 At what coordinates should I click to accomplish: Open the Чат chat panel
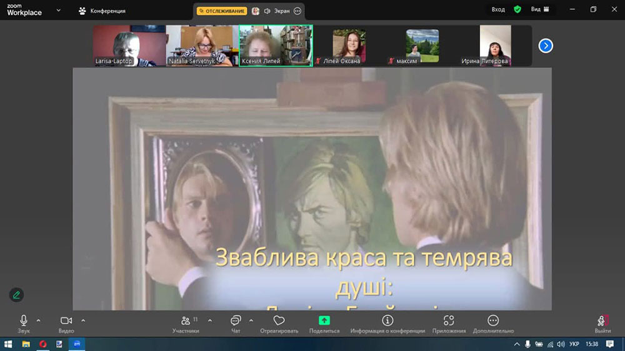coord(236,324)
